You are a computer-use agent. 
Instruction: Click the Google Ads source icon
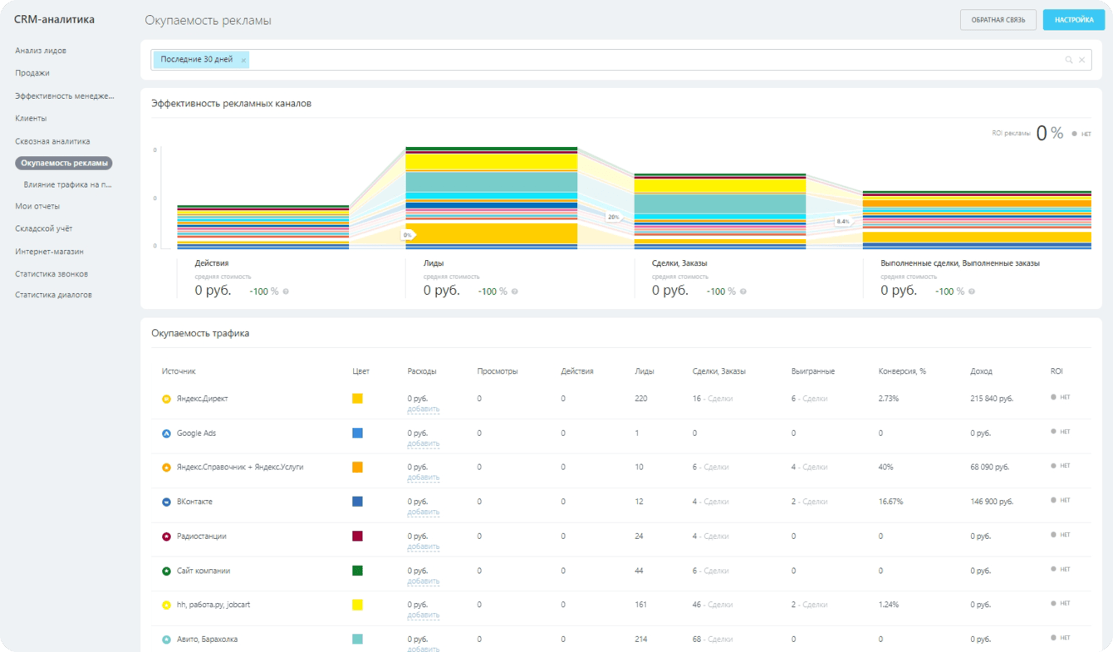pyautogui.click(x=166, y=434)
